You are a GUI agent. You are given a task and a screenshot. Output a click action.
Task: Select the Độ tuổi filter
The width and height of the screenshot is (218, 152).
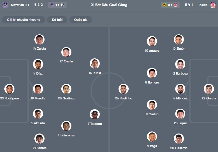(x=57, y=20)
